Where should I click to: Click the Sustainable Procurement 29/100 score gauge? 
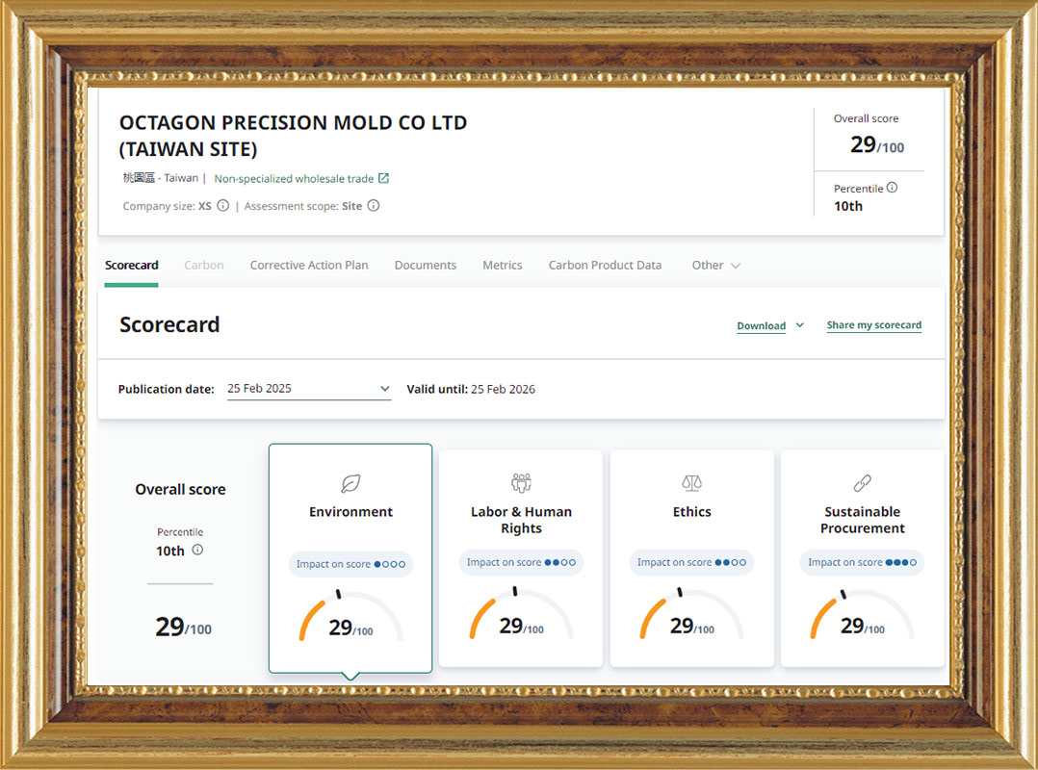coord(862,613)
